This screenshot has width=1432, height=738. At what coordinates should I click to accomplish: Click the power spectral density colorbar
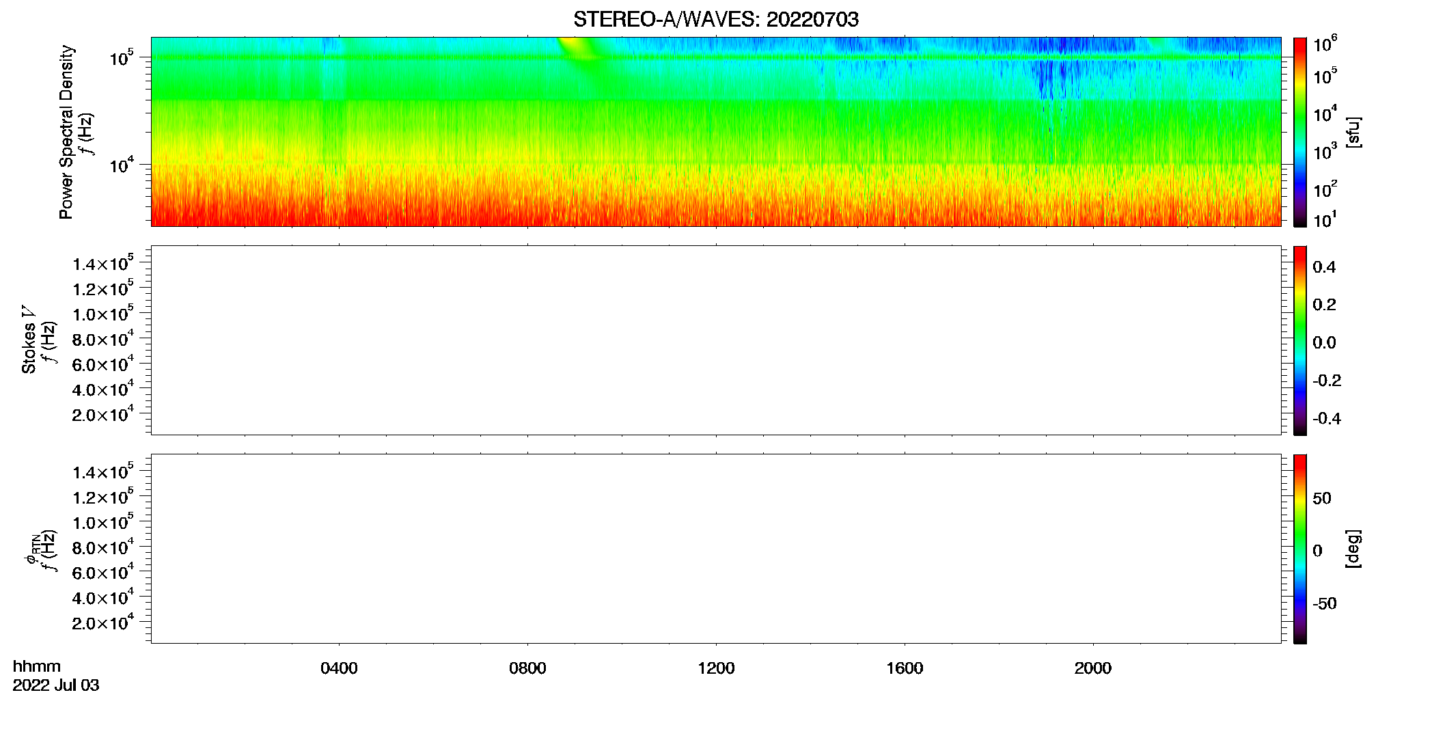click(x=1300, y=132)
